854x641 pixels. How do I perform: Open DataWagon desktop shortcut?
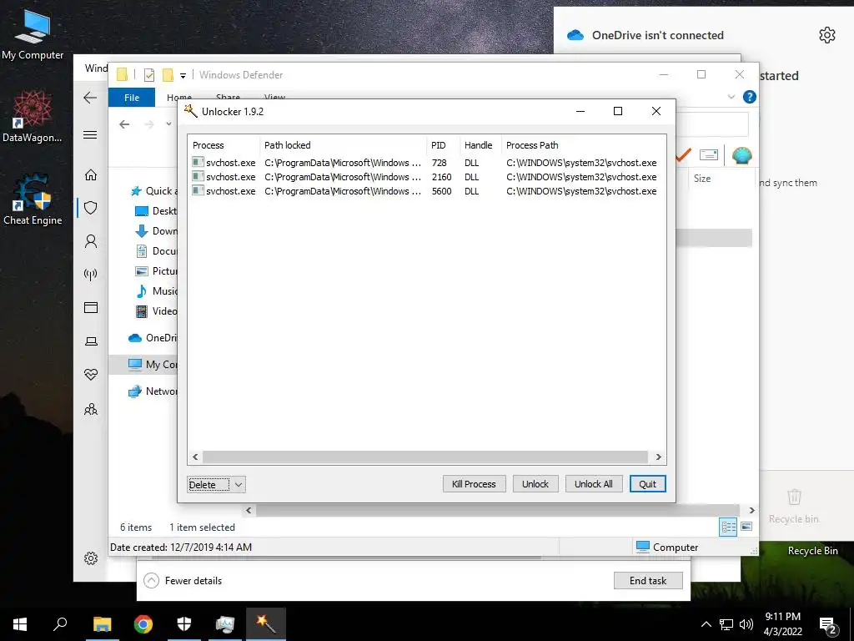(x=33, y=116)
